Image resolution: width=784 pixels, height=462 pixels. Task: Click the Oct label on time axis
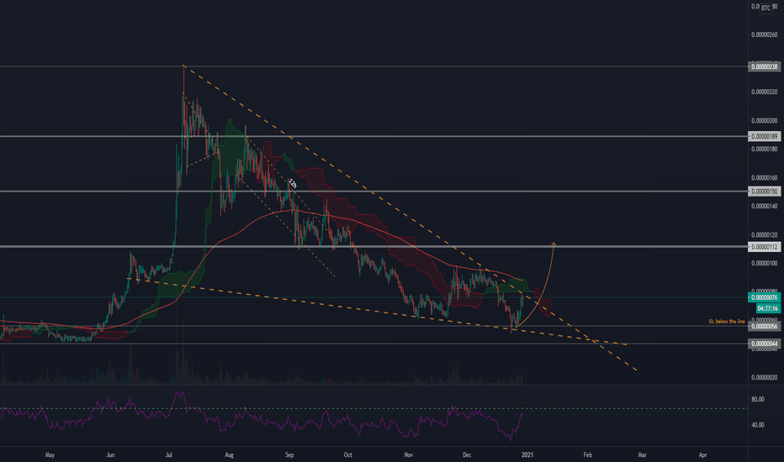[348, 455]
